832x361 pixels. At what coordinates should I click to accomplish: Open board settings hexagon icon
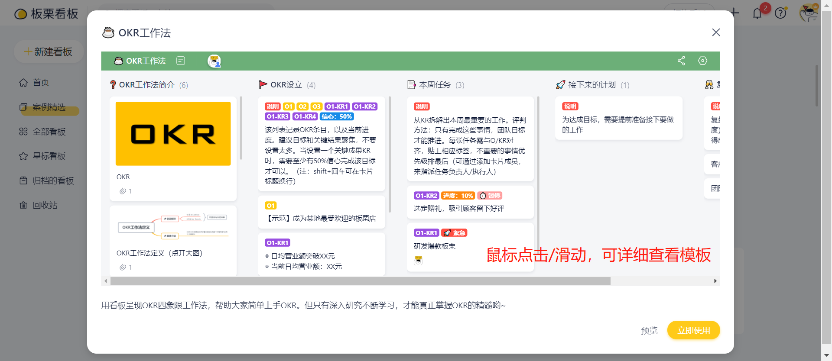coord(702,61)
